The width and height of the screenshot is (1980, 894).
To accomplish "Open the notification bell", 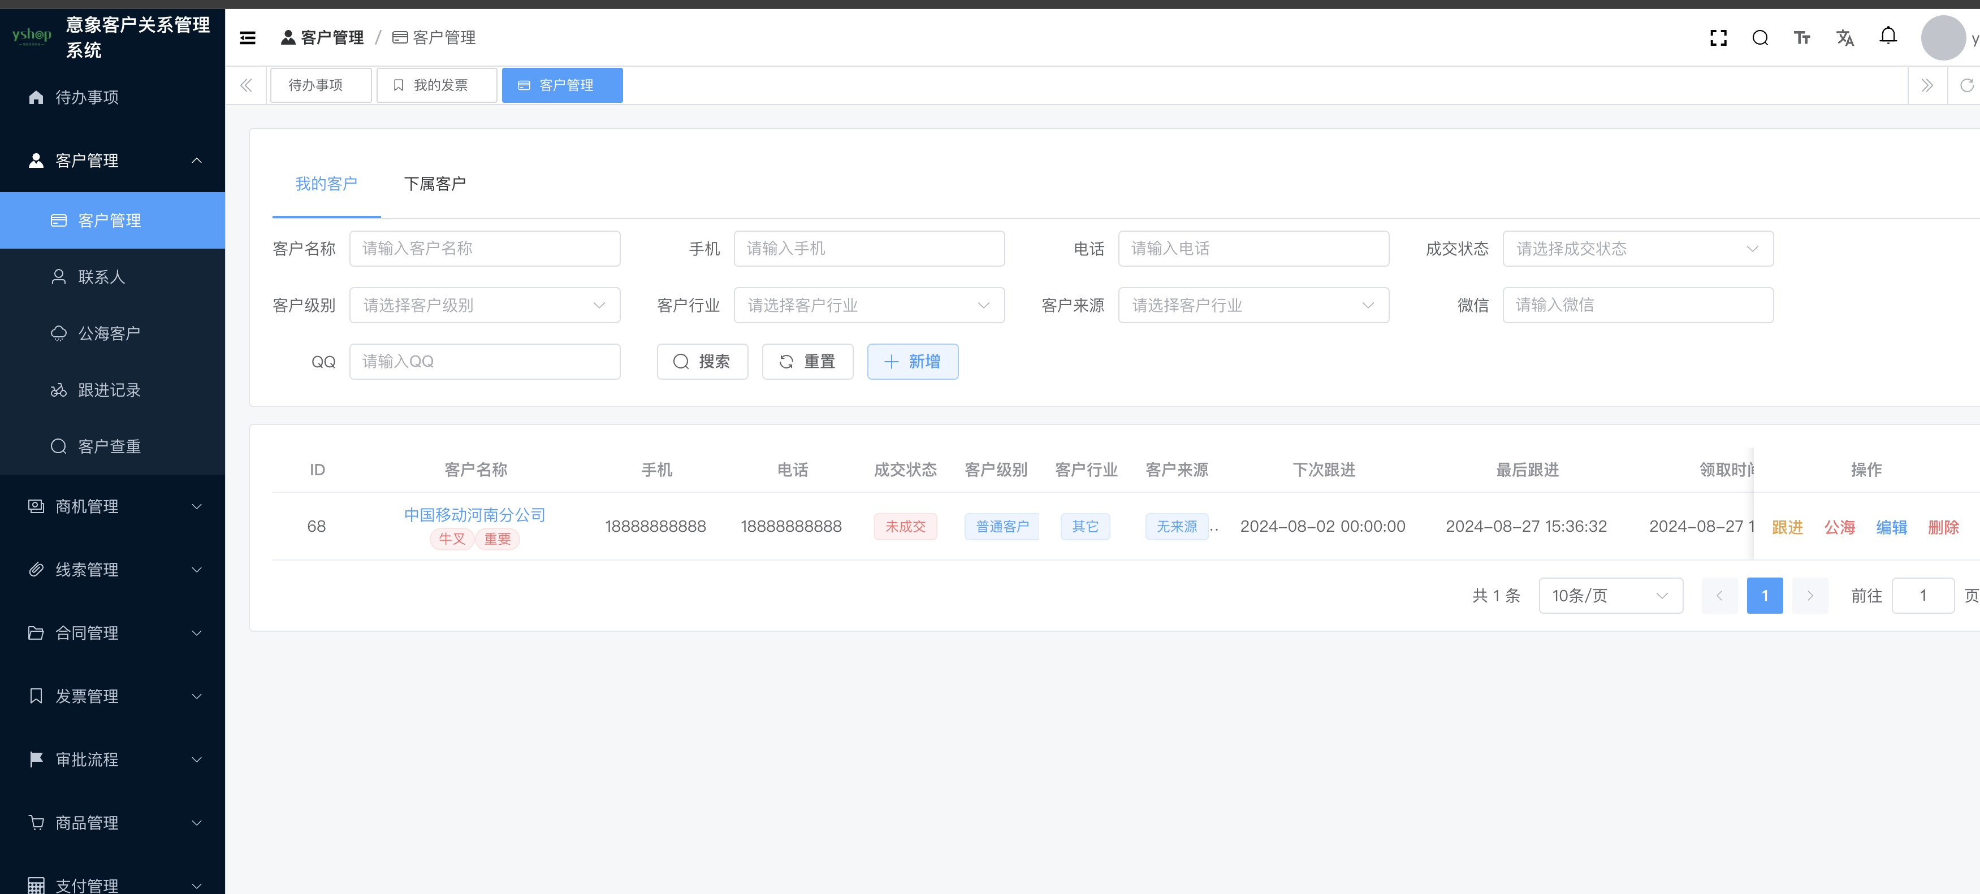I will [1888, 36].
